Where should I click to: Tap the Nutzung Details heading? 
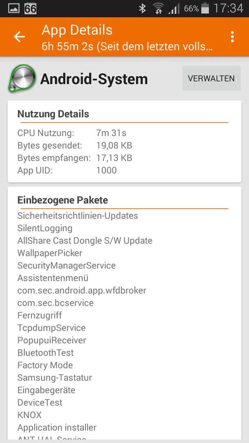point(53,114)
